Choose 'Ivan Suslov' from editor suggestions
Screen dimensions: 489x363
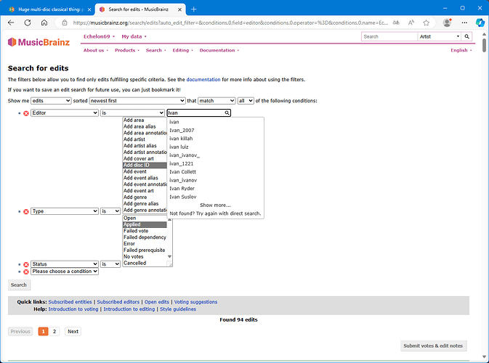(x=216, y=197)
